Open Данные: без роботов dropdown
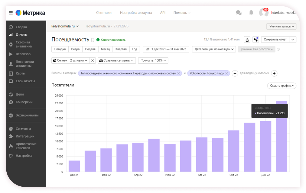Image resolution: width=306 pixels, height=193 pixels. pos(257,49)
